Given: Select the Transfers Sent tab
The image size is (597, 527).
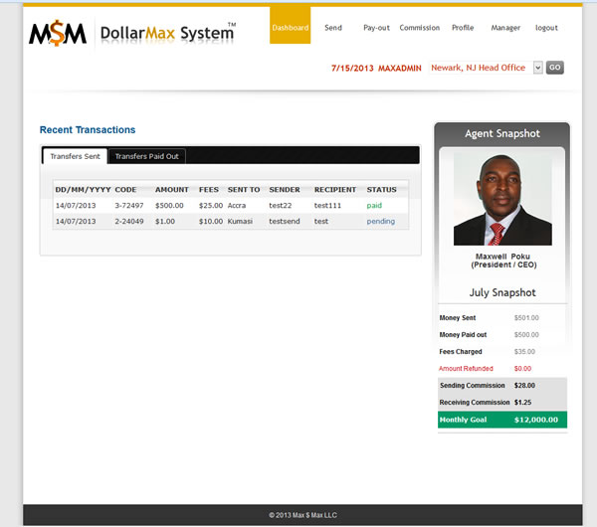Looking at the screenshot, I should pyautogui.click(x=75, y=156).
